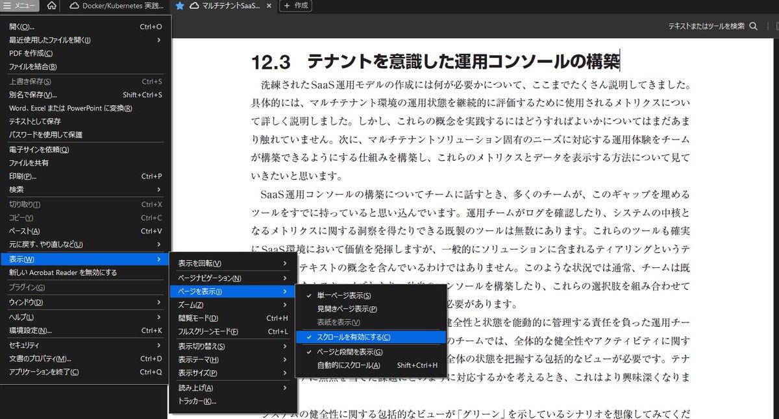Expand 表示テーマ(H) submenu
This screenshot has height=419, width=779.
[233, 360]
